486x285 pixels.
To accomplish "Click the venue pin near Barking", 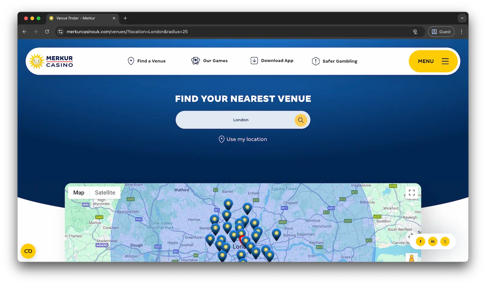I will (x=276, y=235).
